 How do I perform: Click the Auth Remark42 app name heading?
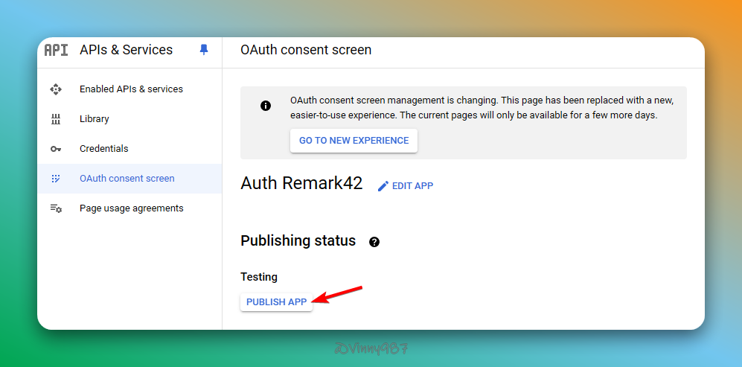tap(301, 184)
